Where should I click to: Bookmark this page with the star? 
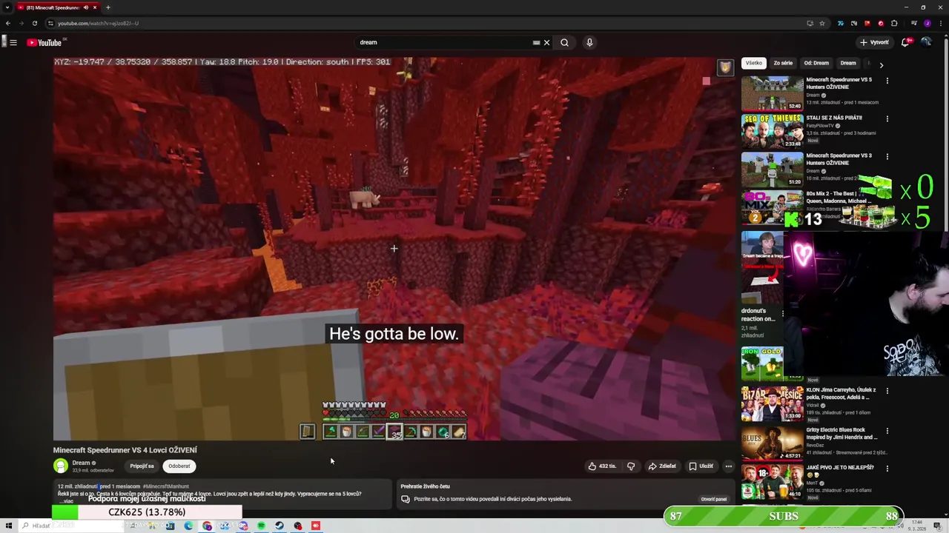tap(822, 23)
